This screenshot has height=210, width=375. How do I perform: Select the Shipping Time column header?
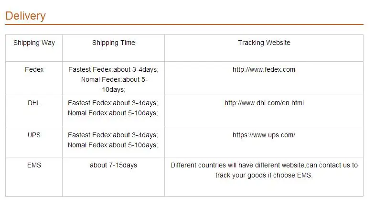(x=114, y=43)
